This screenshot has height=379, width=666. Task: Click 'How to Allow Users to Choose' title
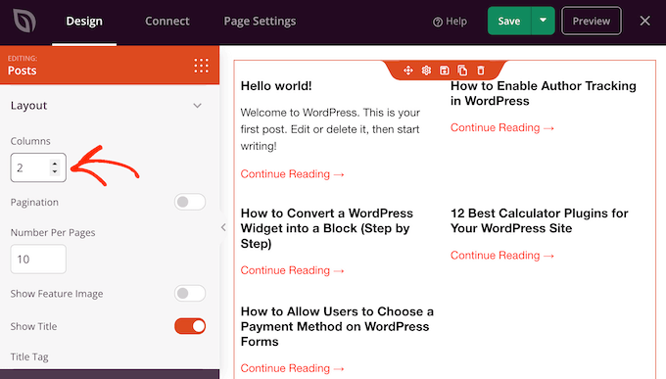pos(337,326)
